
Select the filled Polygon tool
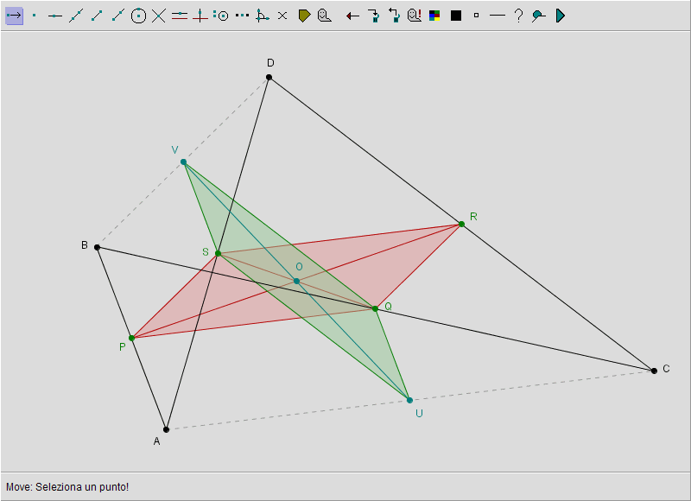pyautogui.click(x=304, y=16)
